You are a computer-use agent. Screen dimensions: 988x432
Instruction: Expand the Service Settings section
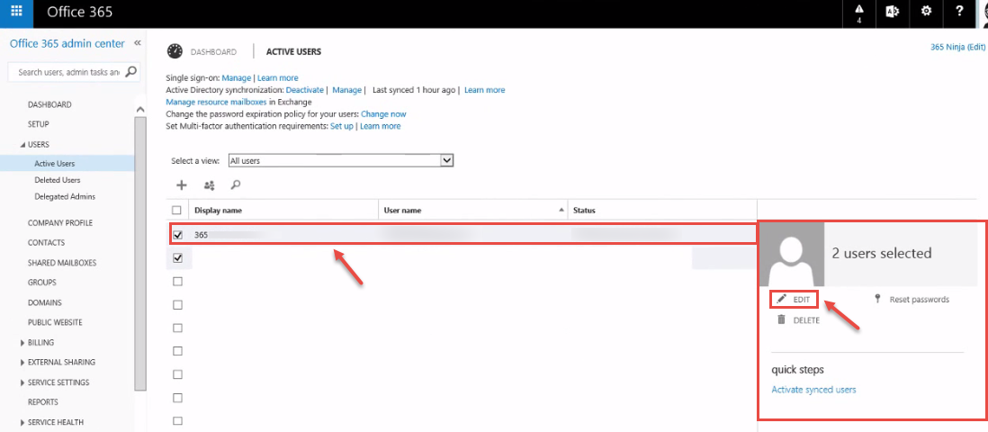click(x=58, y=382)
